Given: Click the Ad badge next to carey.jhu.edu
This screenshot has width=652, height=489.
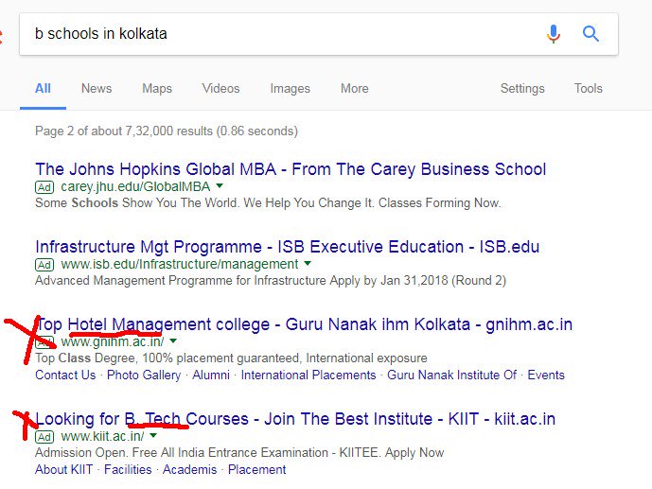Looking at the screenshot, I should pos(44,187).
